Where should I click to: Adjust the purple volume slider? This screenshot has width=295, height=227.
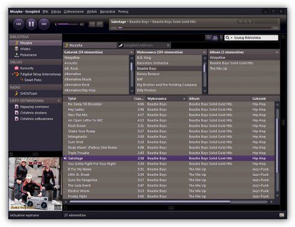tap(68, 24)
